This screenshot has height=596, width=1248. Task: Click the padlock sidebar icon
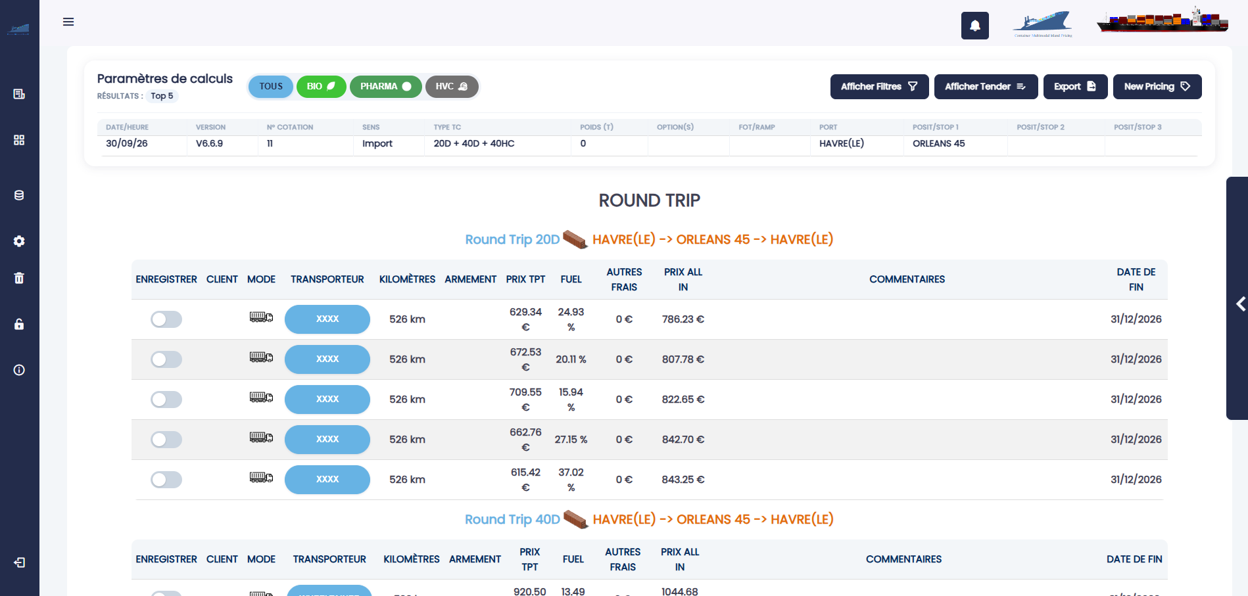coord(19,324)
